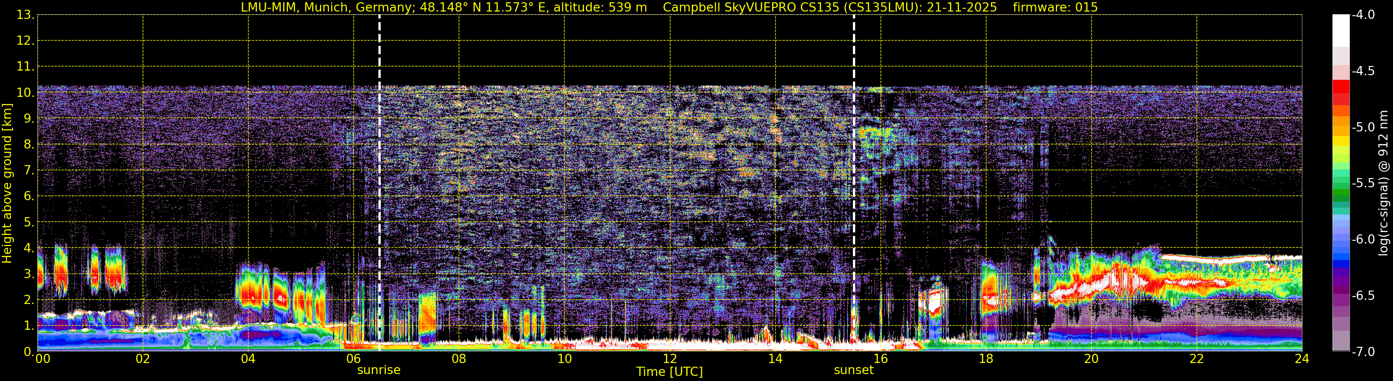Click the '06' time axis tick label

click(x=353, y=359)
